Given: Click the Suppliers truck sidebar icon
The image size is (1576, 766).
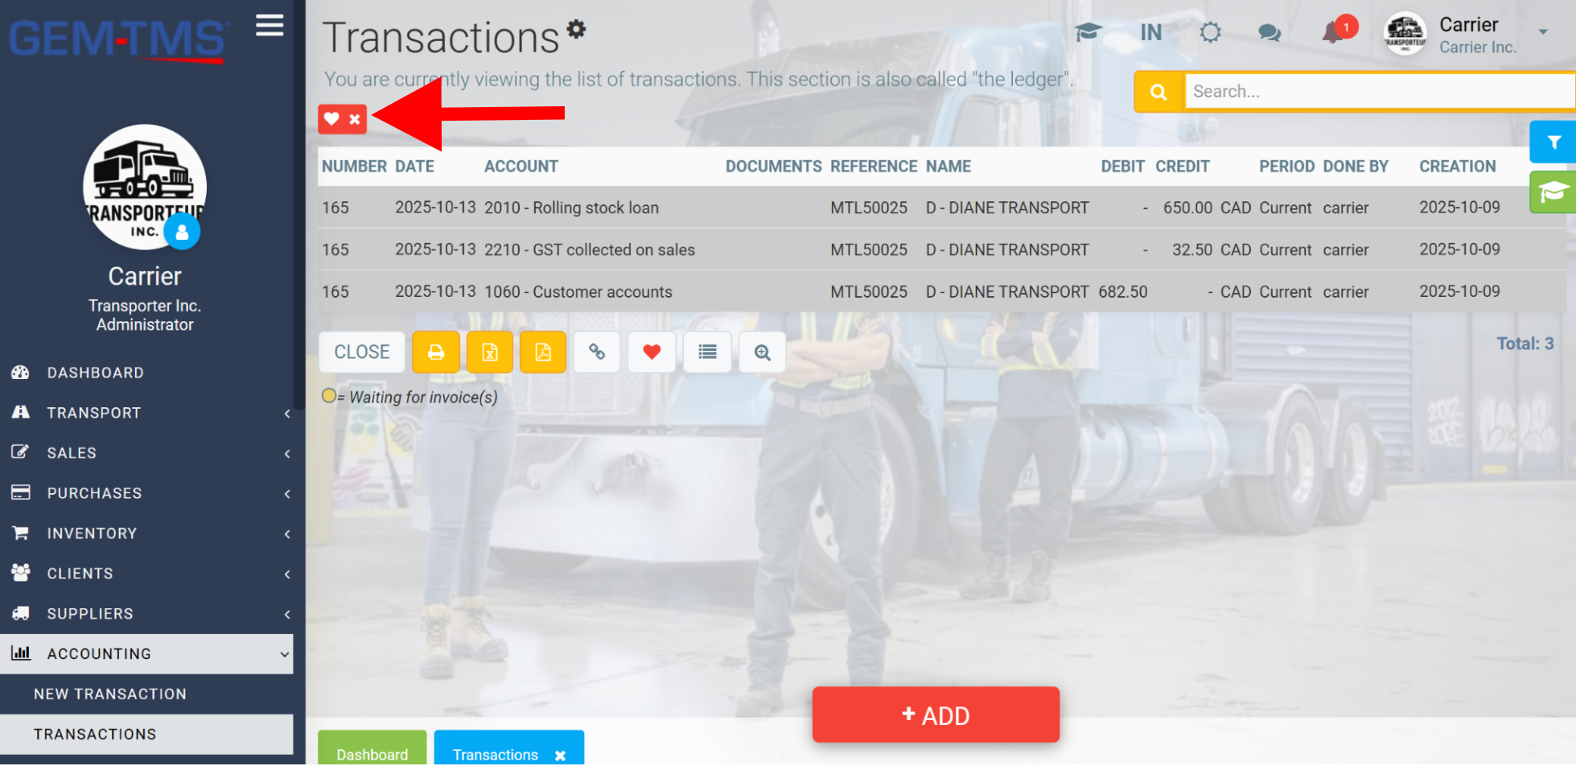Looking at the screenshot, I should 21,613.
